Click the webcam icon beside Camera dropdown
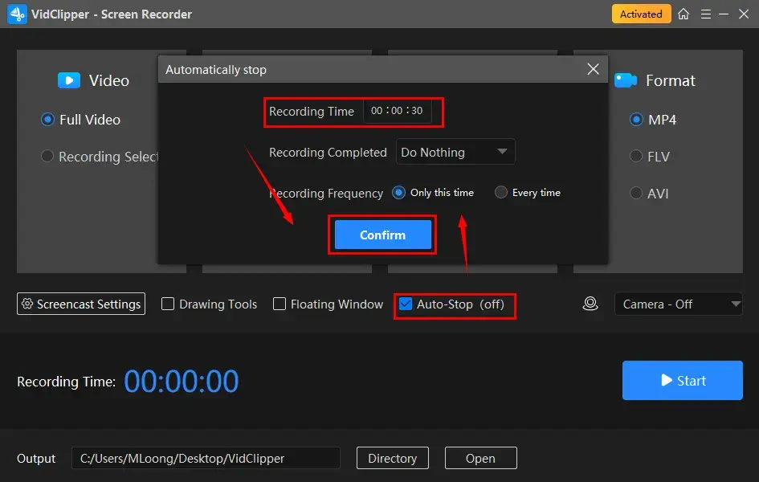 coord(590,304)
